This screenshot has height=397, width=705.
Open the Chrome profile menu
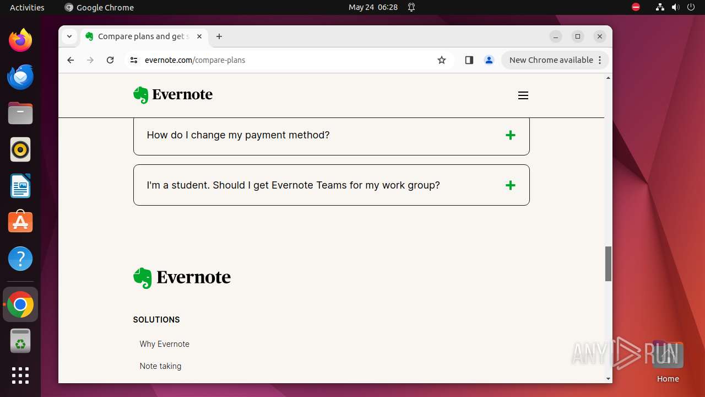pos(489,60)
